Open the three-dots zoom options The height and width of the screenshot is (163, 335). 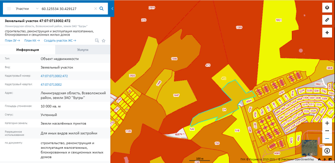pyautogui.click(x=327, y=131)
